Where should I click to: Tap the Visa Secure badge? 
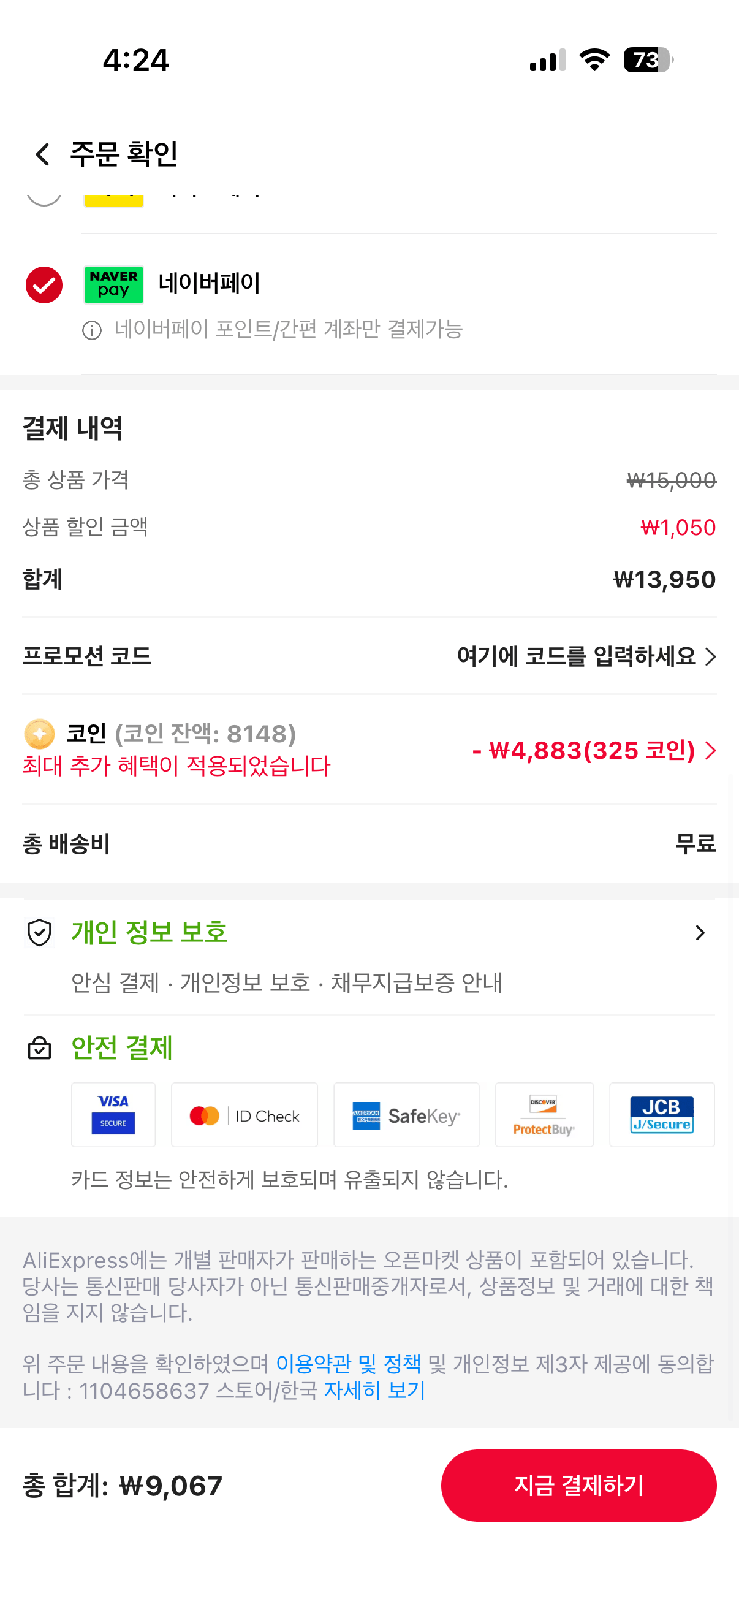click(113, 1115)
